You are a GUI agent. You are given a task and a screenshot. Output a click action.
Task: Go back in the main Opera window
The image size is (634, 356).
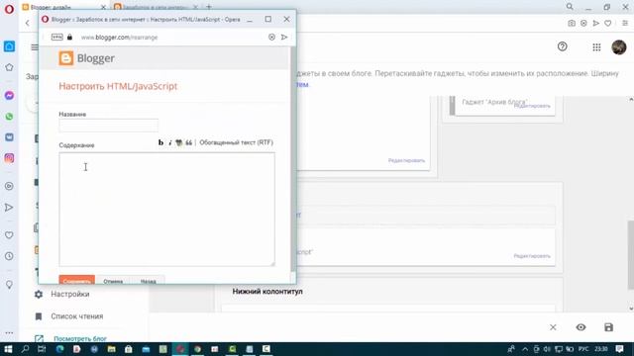pyautogui.click(x=27, y=24)
